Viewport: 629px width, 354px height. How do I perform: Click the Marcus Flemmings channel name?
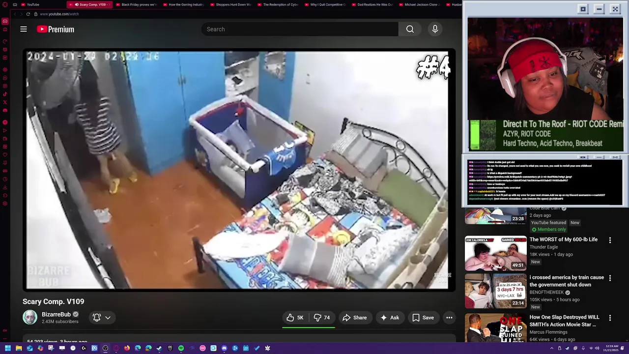[x=548, y=332]
